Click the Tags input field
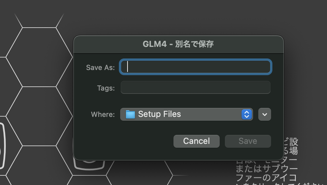The image size is (327, 185). pyautogui.click(x=195, y=87)
